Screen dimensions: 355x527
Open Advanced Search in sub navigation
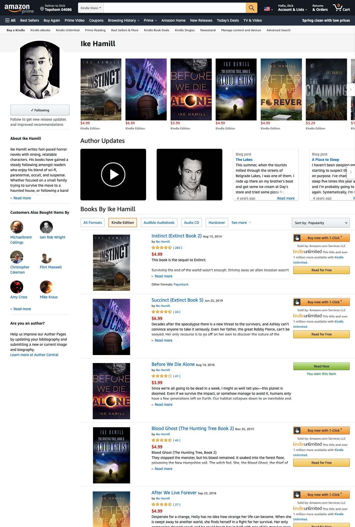[x=278, y=30]
